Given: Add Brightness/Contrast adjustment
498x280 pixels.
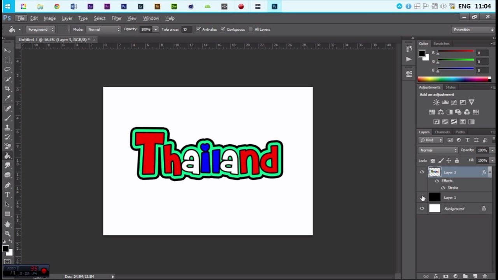Looking at the screenshot, I should (x=436, y=102).
